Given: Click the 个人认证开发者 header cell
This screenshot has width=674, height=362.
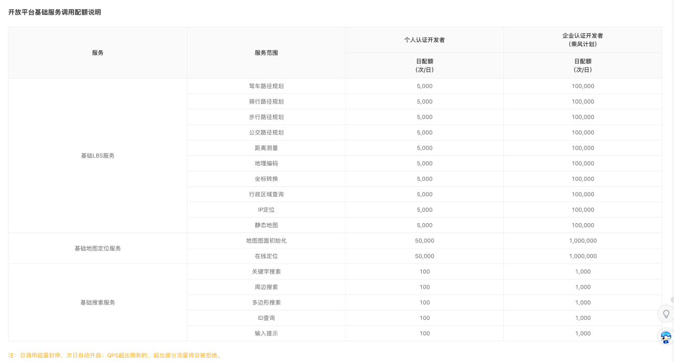Looking at the screenshot, I should coord(424,40).
